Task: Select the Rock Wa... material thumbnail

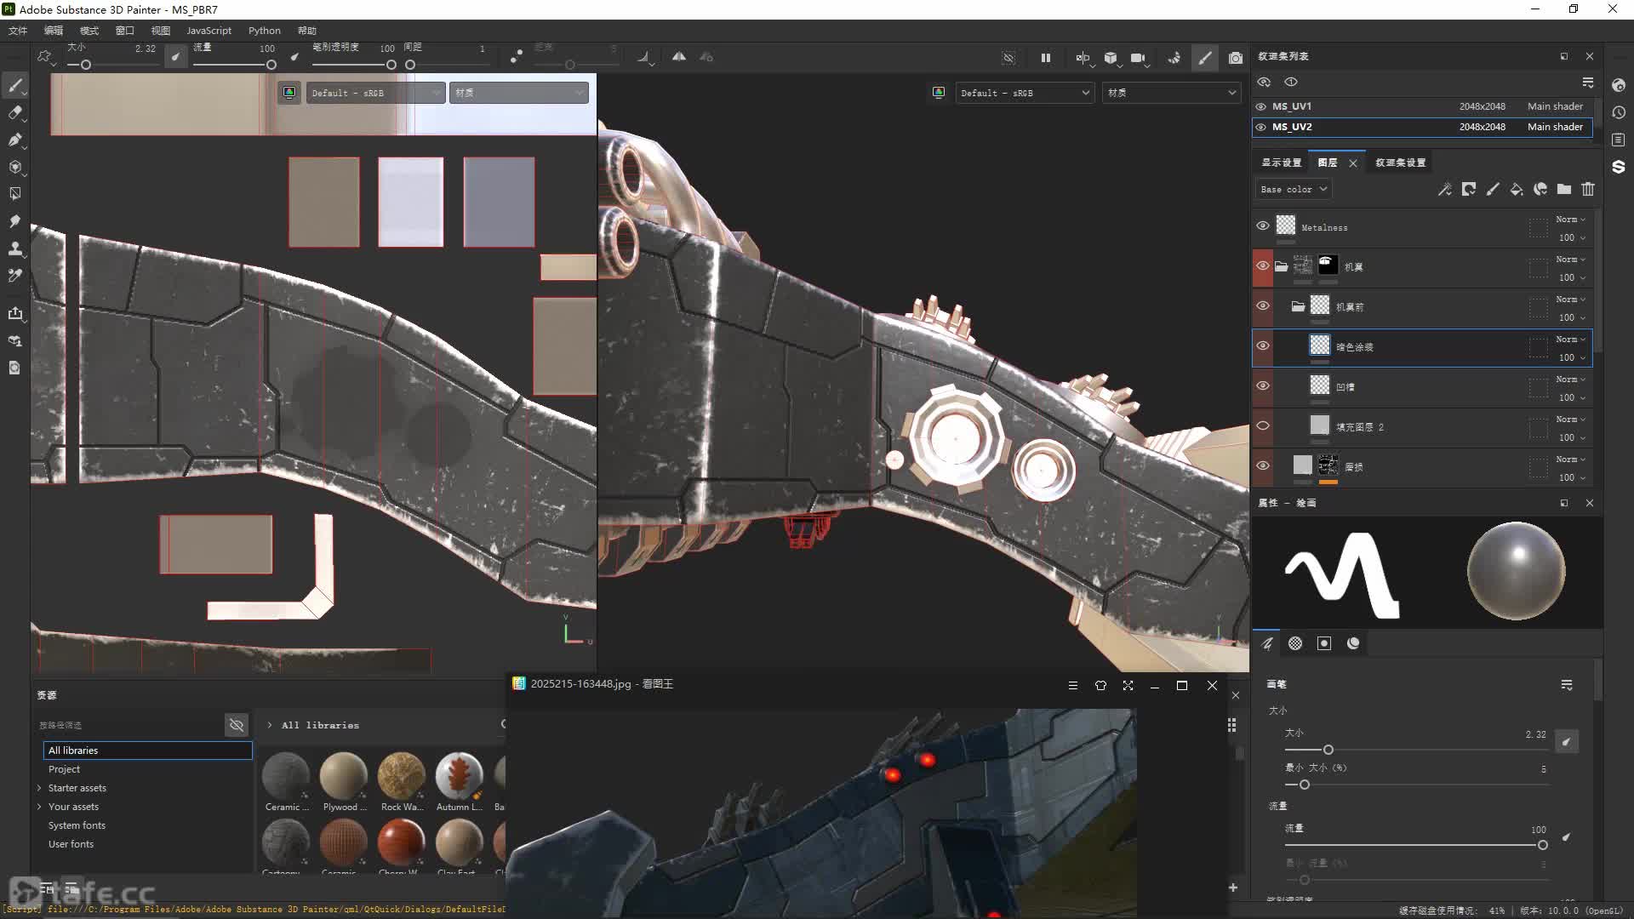Action: pos(402,781)
